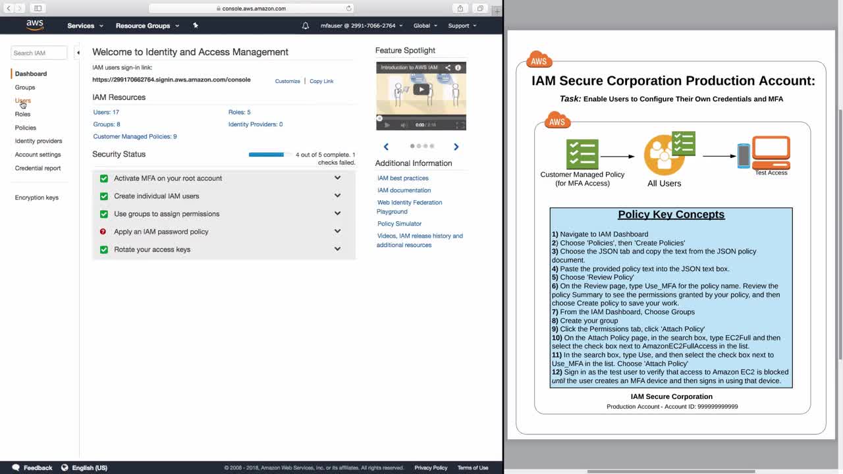Click the small play button in video controls

(387, 125)
